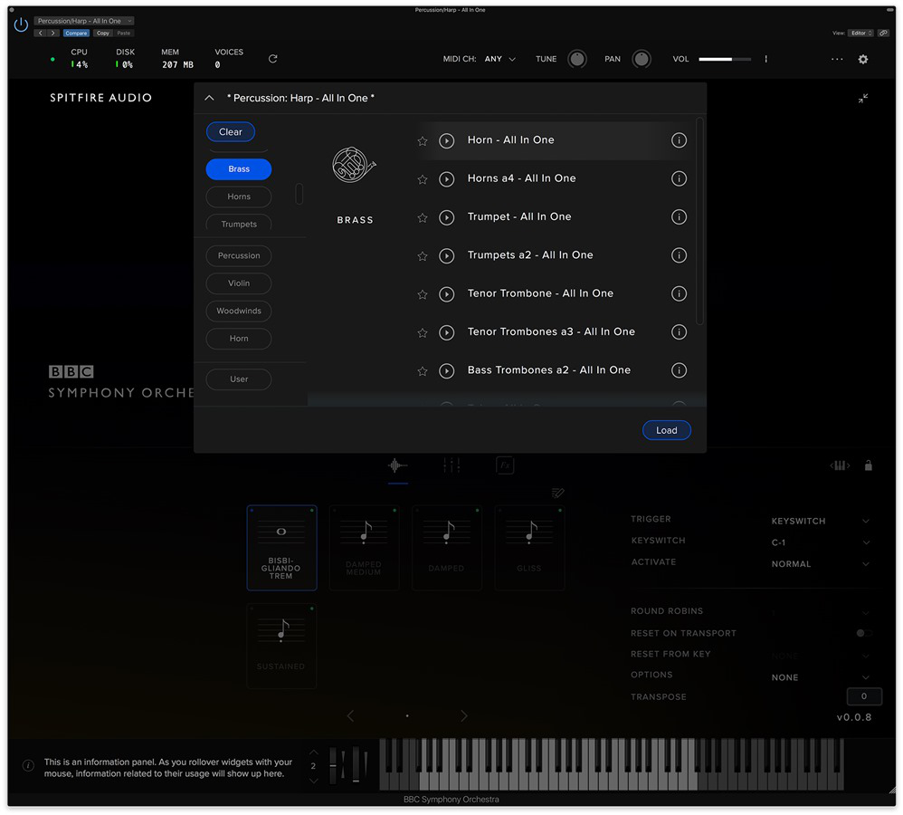Viewport: 903px width, 815px height.
Task: Click the Load preset button
Action: pyautogui.click(x=666, y=430)
